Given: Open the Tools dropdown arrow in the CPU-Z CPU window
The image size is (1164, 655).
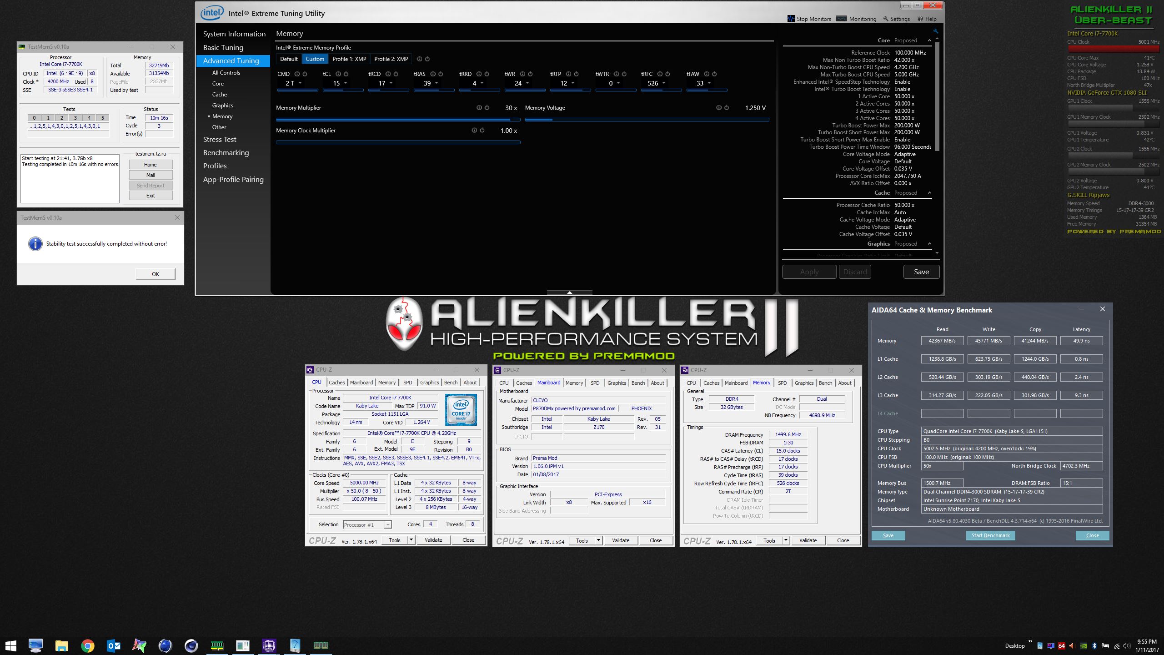Looking at the screenshot, I should pyautogui.click(x=411, y=540).
